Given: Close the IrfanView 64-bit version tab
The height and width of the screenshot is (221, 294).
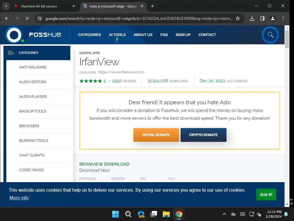Looking at the screenshot, I should pos(74,6).
